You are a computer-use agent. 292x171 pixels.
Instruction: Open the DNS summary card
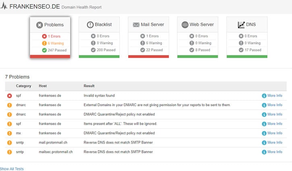pyautogui.click(x=246, y=37)
